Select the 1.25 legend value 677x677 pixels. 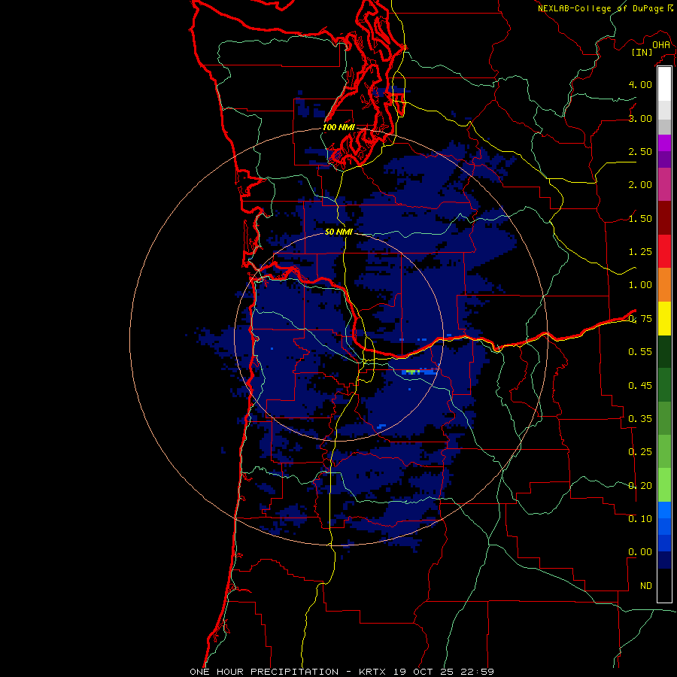pyautogui.click(x=640, y=252)
